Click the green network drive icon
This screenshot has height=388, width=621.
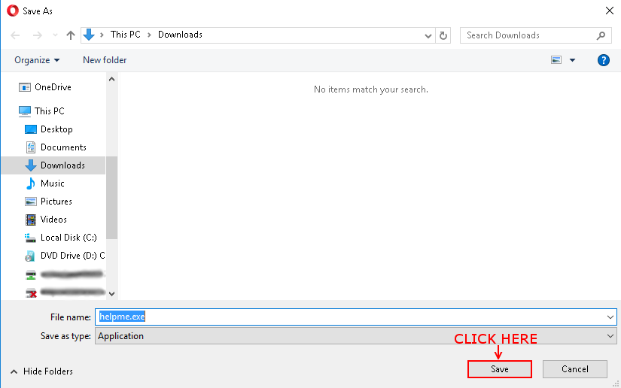[x=31, y=275]
